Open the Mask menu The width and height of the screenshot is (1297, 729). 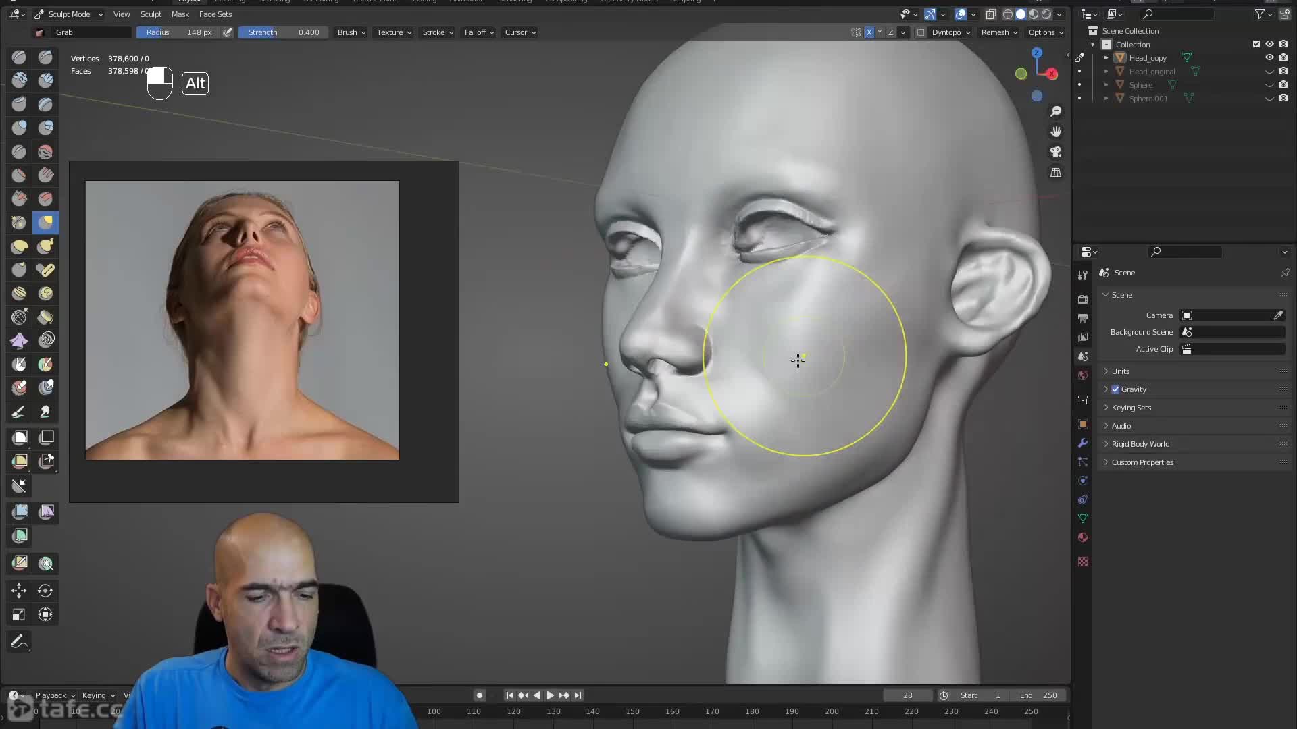click(180, 14)
